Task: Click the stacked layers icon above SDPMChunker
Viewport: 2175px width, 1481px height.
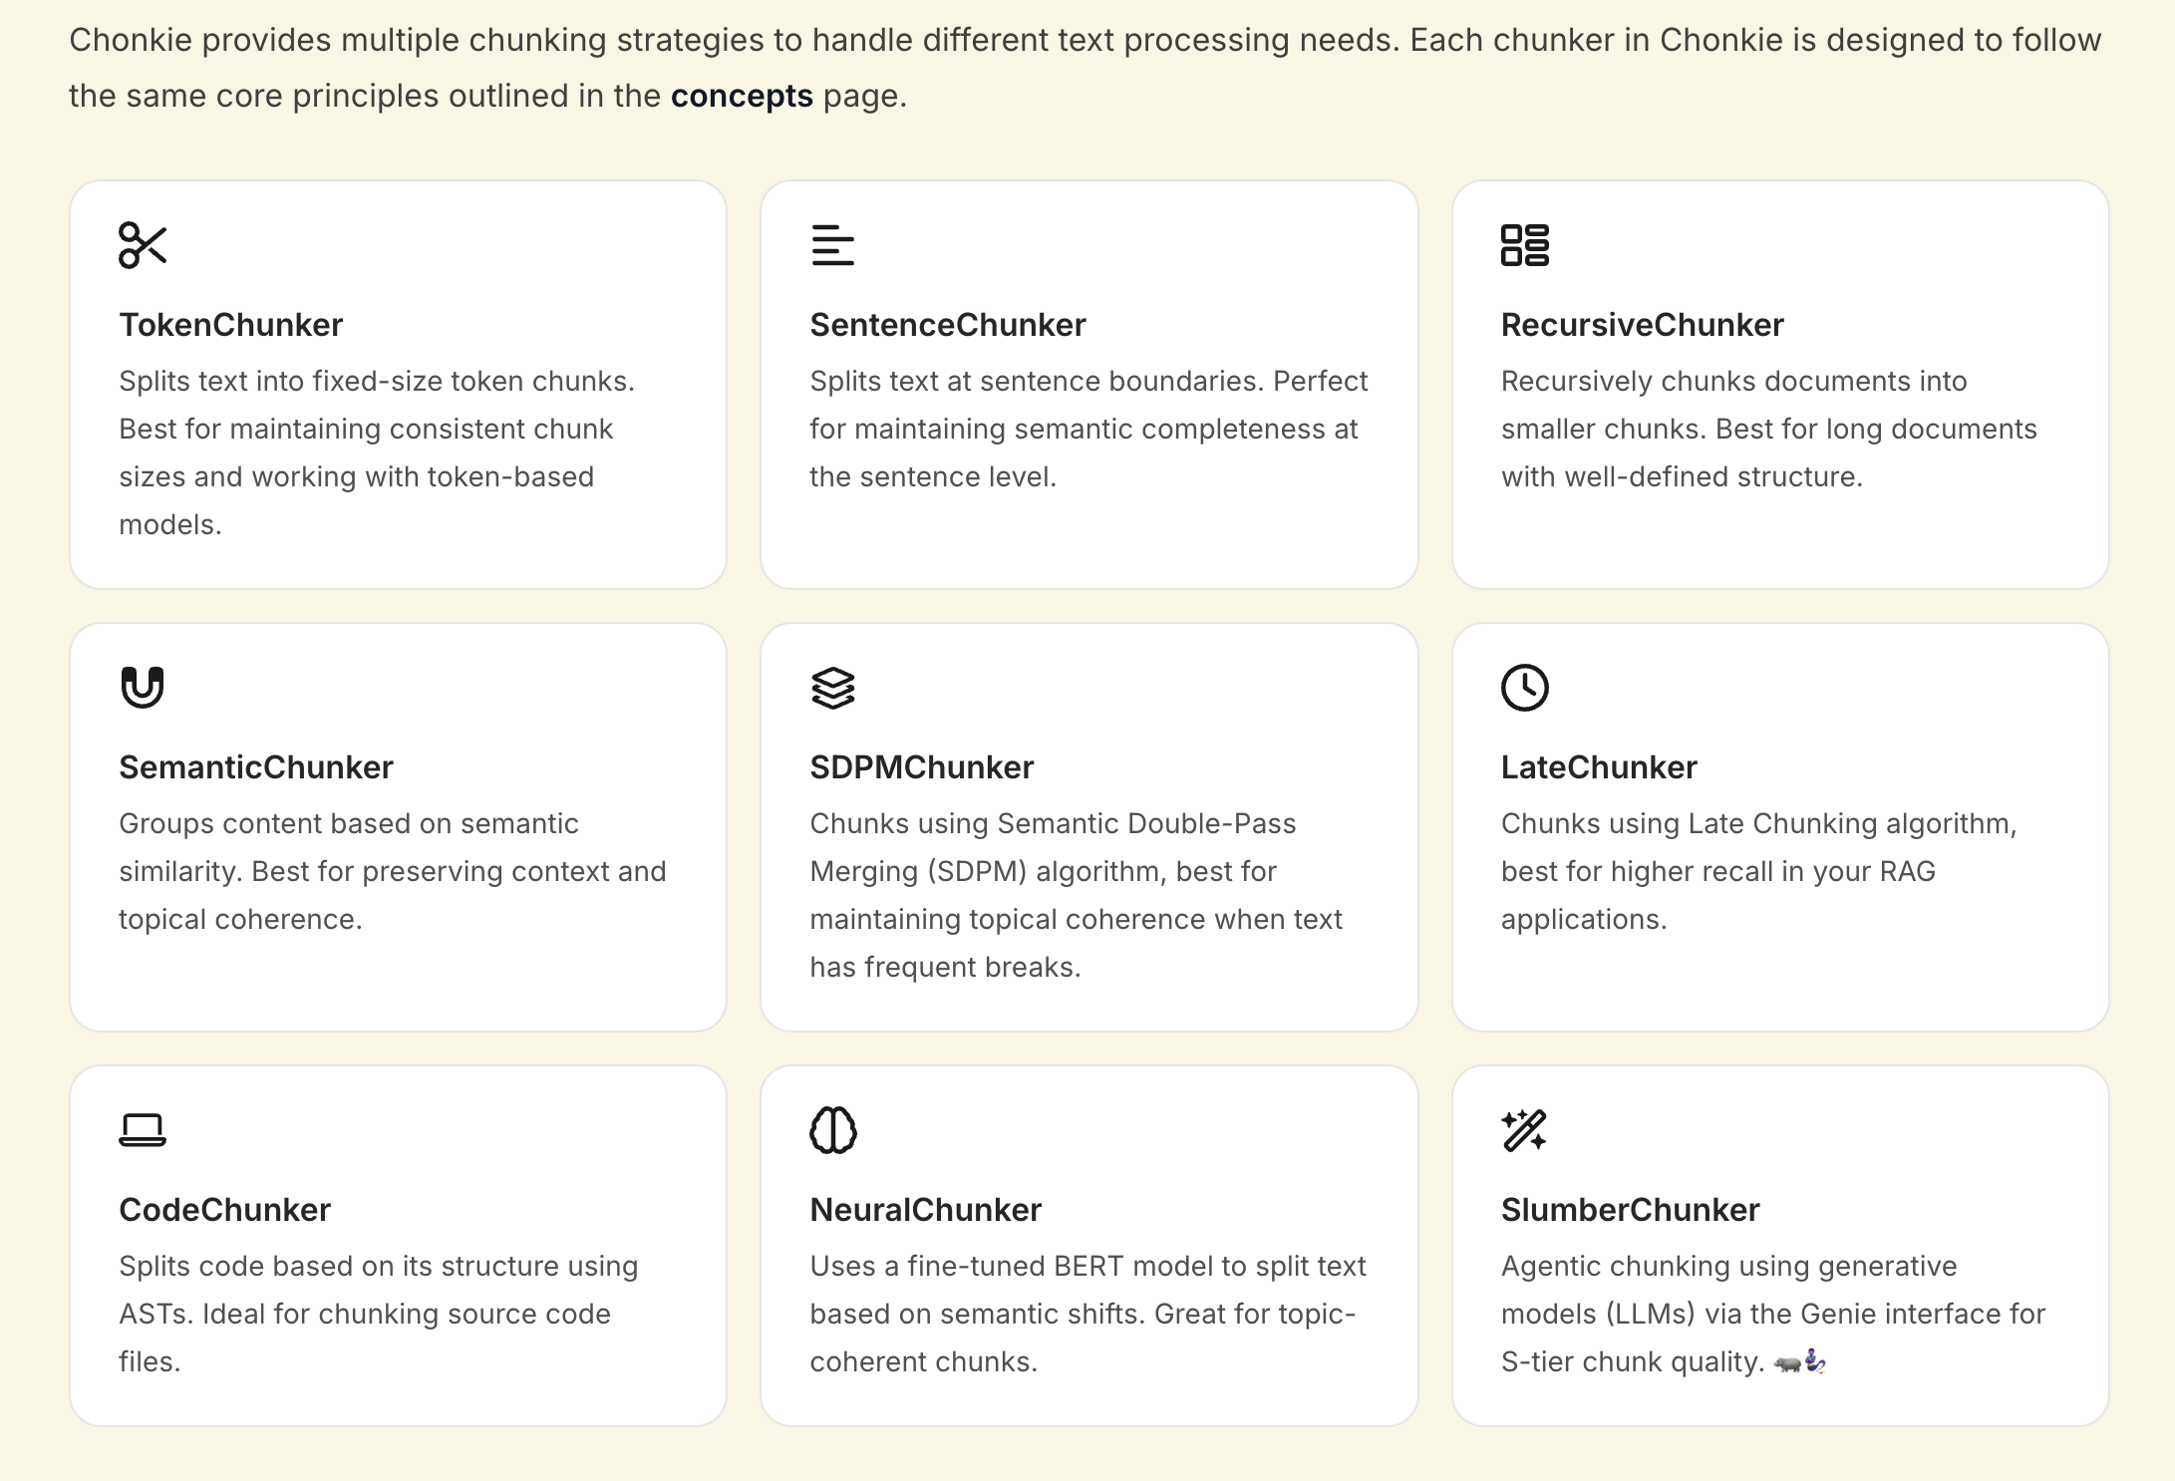Action: pyautogui.click(x=833, y=688)
